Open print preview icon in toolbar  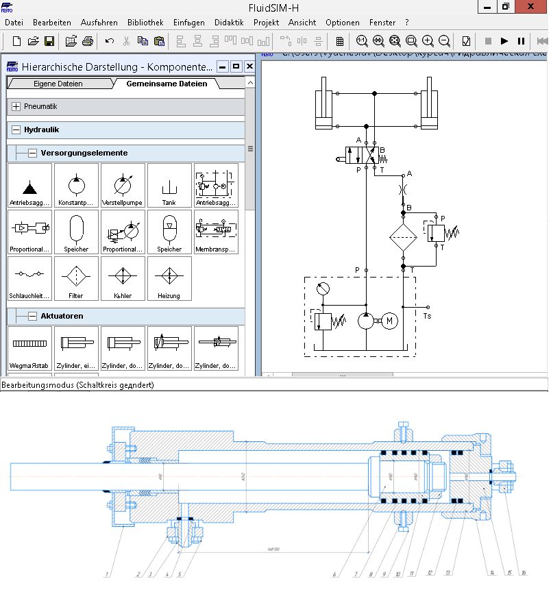pos(71,41)
